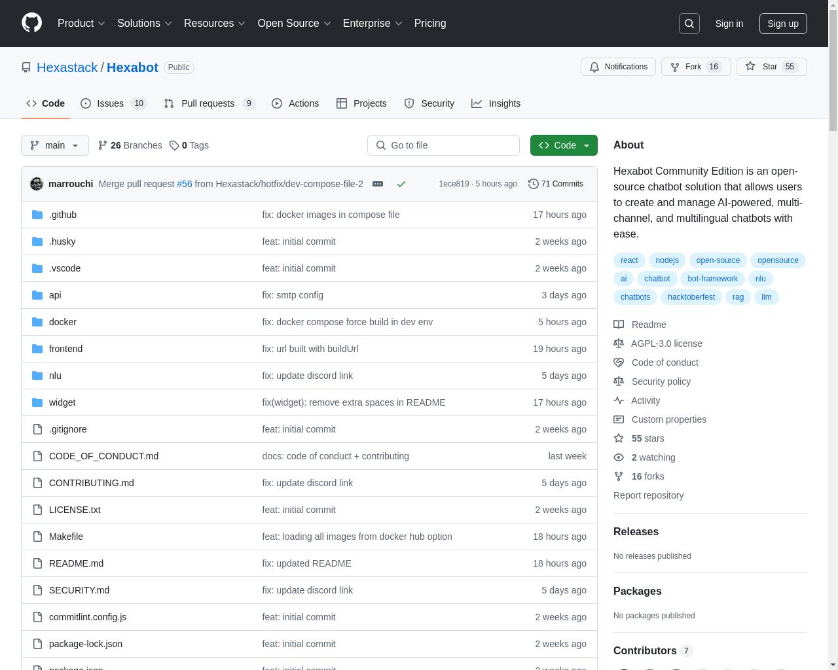Image resolution: width=838 pixels, height=670 pixels.
Task: Open the Security tab
Action: [429, 103]
